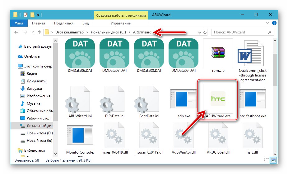
Task: Open the Поделиться ribbon tab
Action: (x=64, y=23)
